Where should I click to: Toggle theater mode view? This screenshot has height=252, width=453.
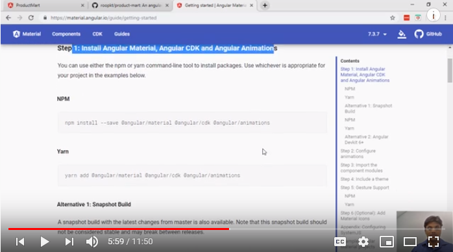click(410, 242)
